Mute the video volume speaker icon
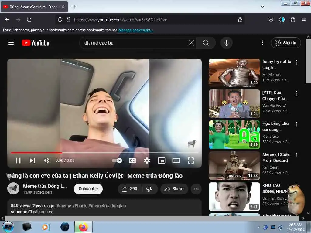This screenshot has height=233, width=311. [x=46, y=160]
